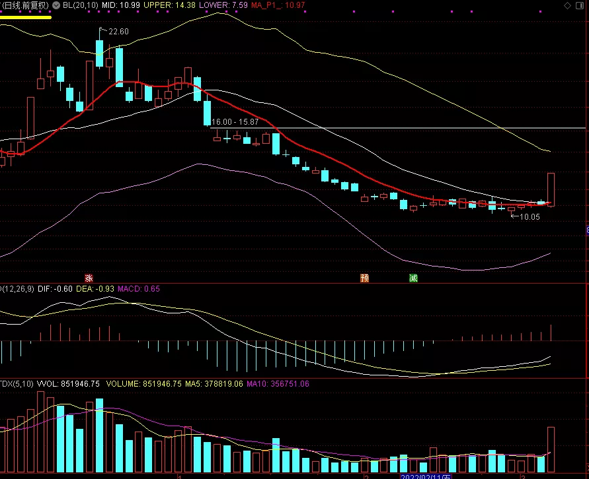Viewport: 589px width, 479px height.
Task: Click the yellow bar under the period label
Action: click(x=26, y=17)
